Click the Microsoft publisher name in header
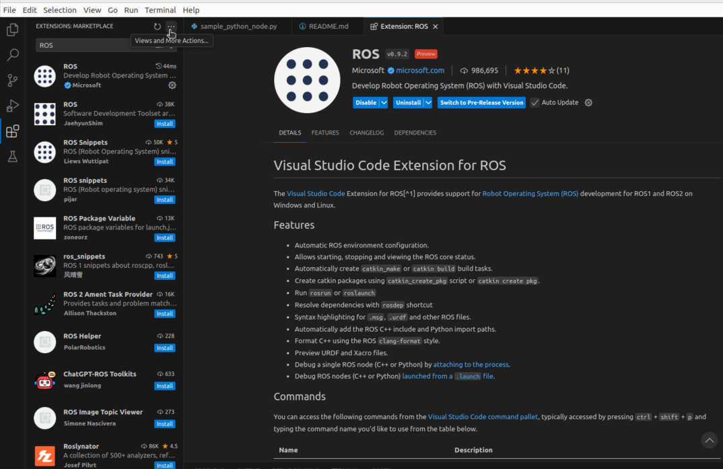The image size is (723, 469). point(368,71)
